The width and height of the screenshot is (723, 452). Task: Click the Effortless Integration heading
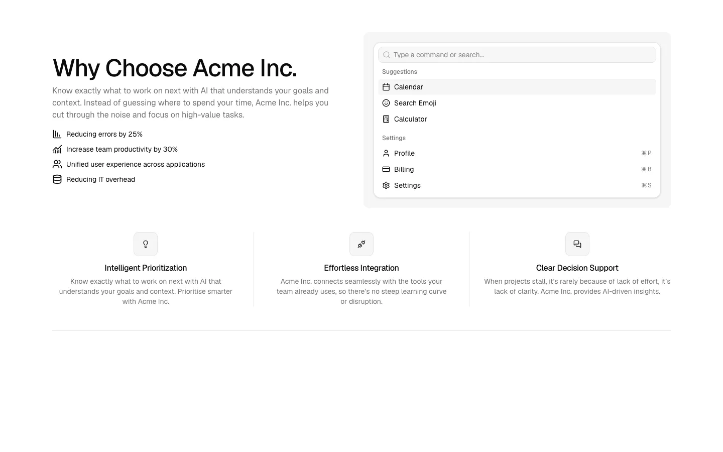pos(361,268)
